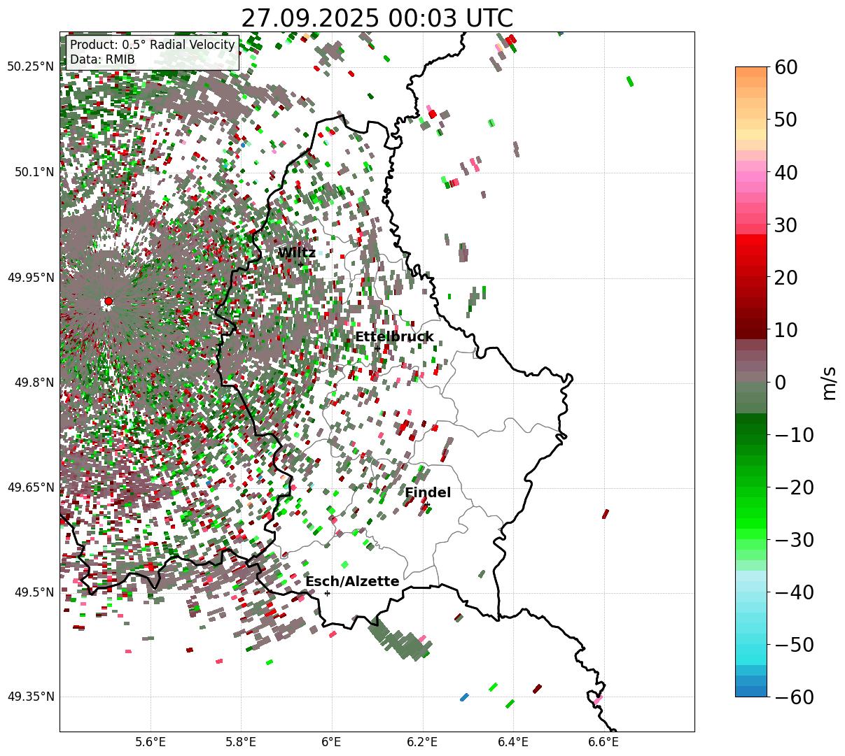Click the 49.35°N latitude tick label
Viewport: 845px width, 756px height.
pyautogui.click(x=30, y=697)
